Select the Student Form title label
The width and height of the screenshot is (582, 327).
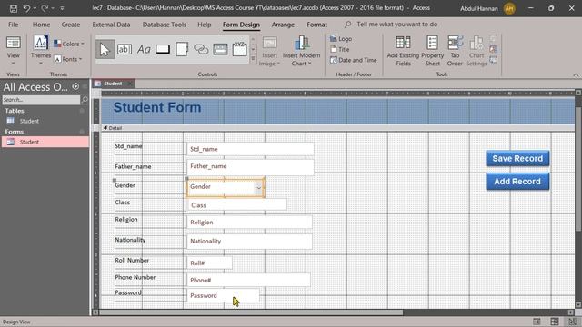(157, 107)
